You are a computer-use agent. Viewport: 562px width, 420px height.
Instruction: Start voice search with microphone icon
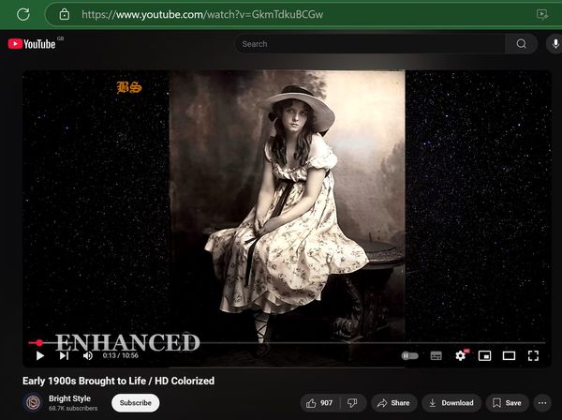coord(555,44)
